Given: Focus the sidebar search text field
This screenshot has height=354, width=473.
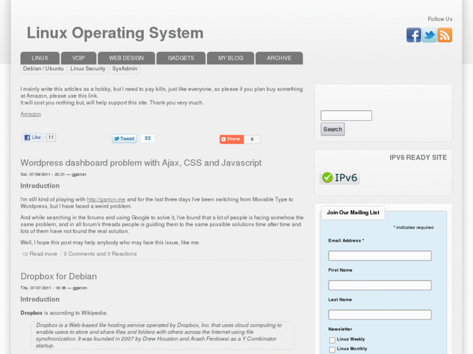Looking at the screenshot, I should point(346,116).
